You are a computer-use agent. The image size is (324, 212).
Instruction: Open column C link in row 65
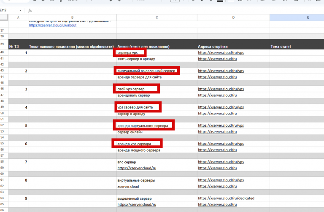[137, 204]
